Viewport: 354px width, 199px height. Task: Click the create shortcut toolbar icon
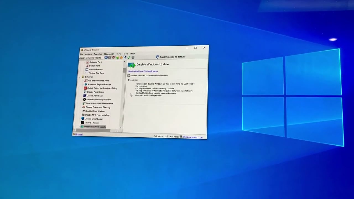point(125,57)
